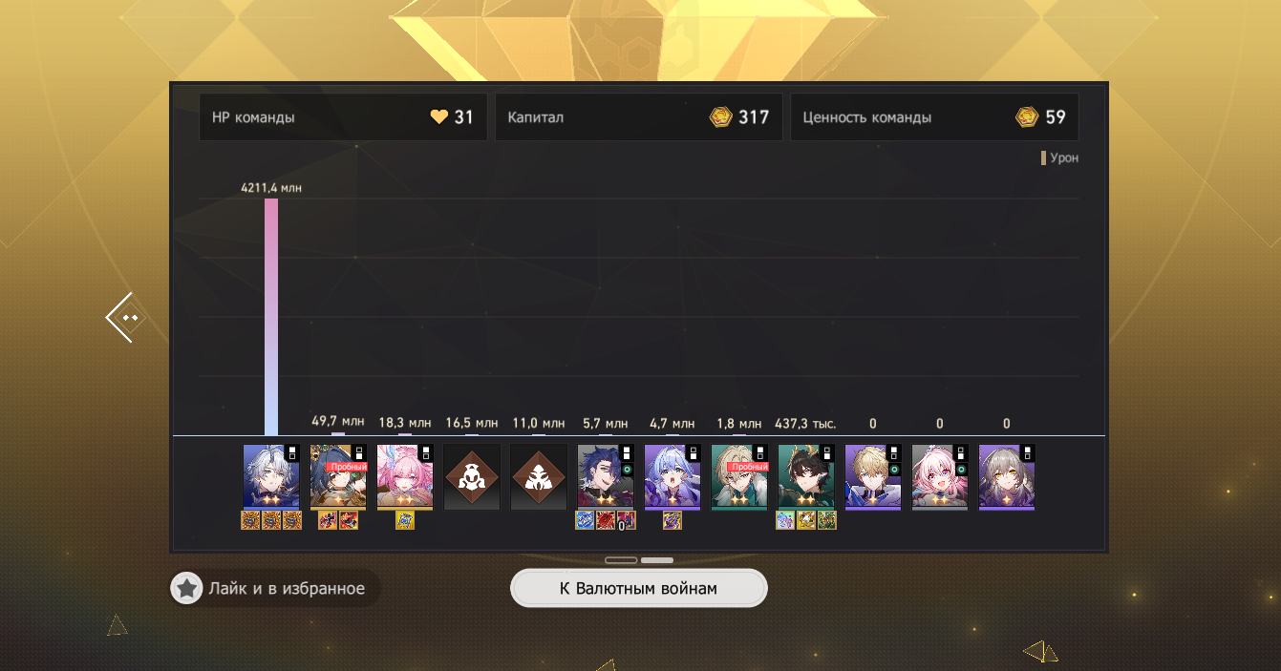This screenshot has height=671, width=1281.
Task: Click the pink-haired character portrait with 18,3 млн
Action: pyautogui.click(x=405, y=476)
